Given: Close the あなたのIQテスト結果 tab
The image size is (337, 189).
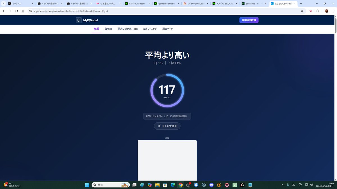Looking at the screenshot, I should 295,4.
